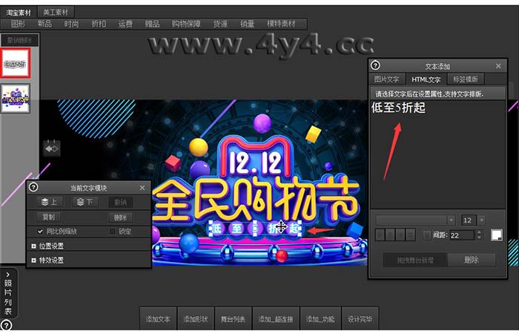
Task: Move layer up with the 上 button
Action: tap(50, 202)
